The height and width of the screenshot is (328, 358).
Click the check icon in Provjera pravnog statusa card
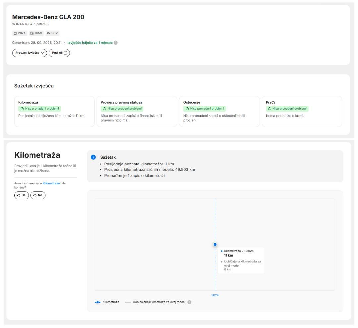(104, 109)
